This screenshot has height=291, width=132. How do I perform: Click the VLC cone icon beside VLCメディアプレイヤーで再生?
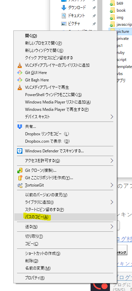tap(19, 87)
